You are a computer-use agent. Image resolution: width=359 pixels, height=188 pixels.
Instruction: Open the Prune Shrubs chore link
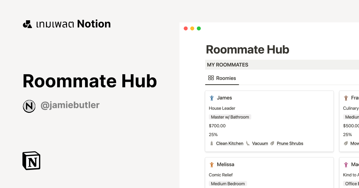[290, 143]
